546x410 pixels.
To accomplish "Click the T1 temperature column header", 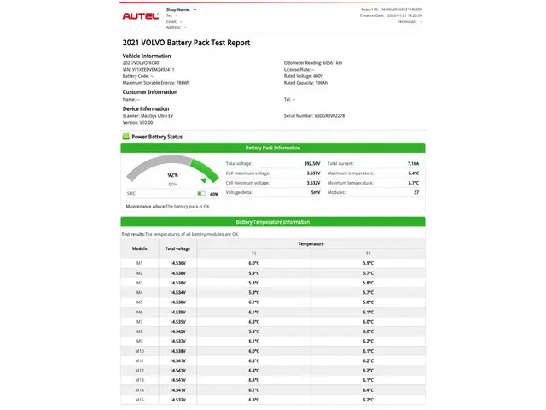I will coord(253,254).
